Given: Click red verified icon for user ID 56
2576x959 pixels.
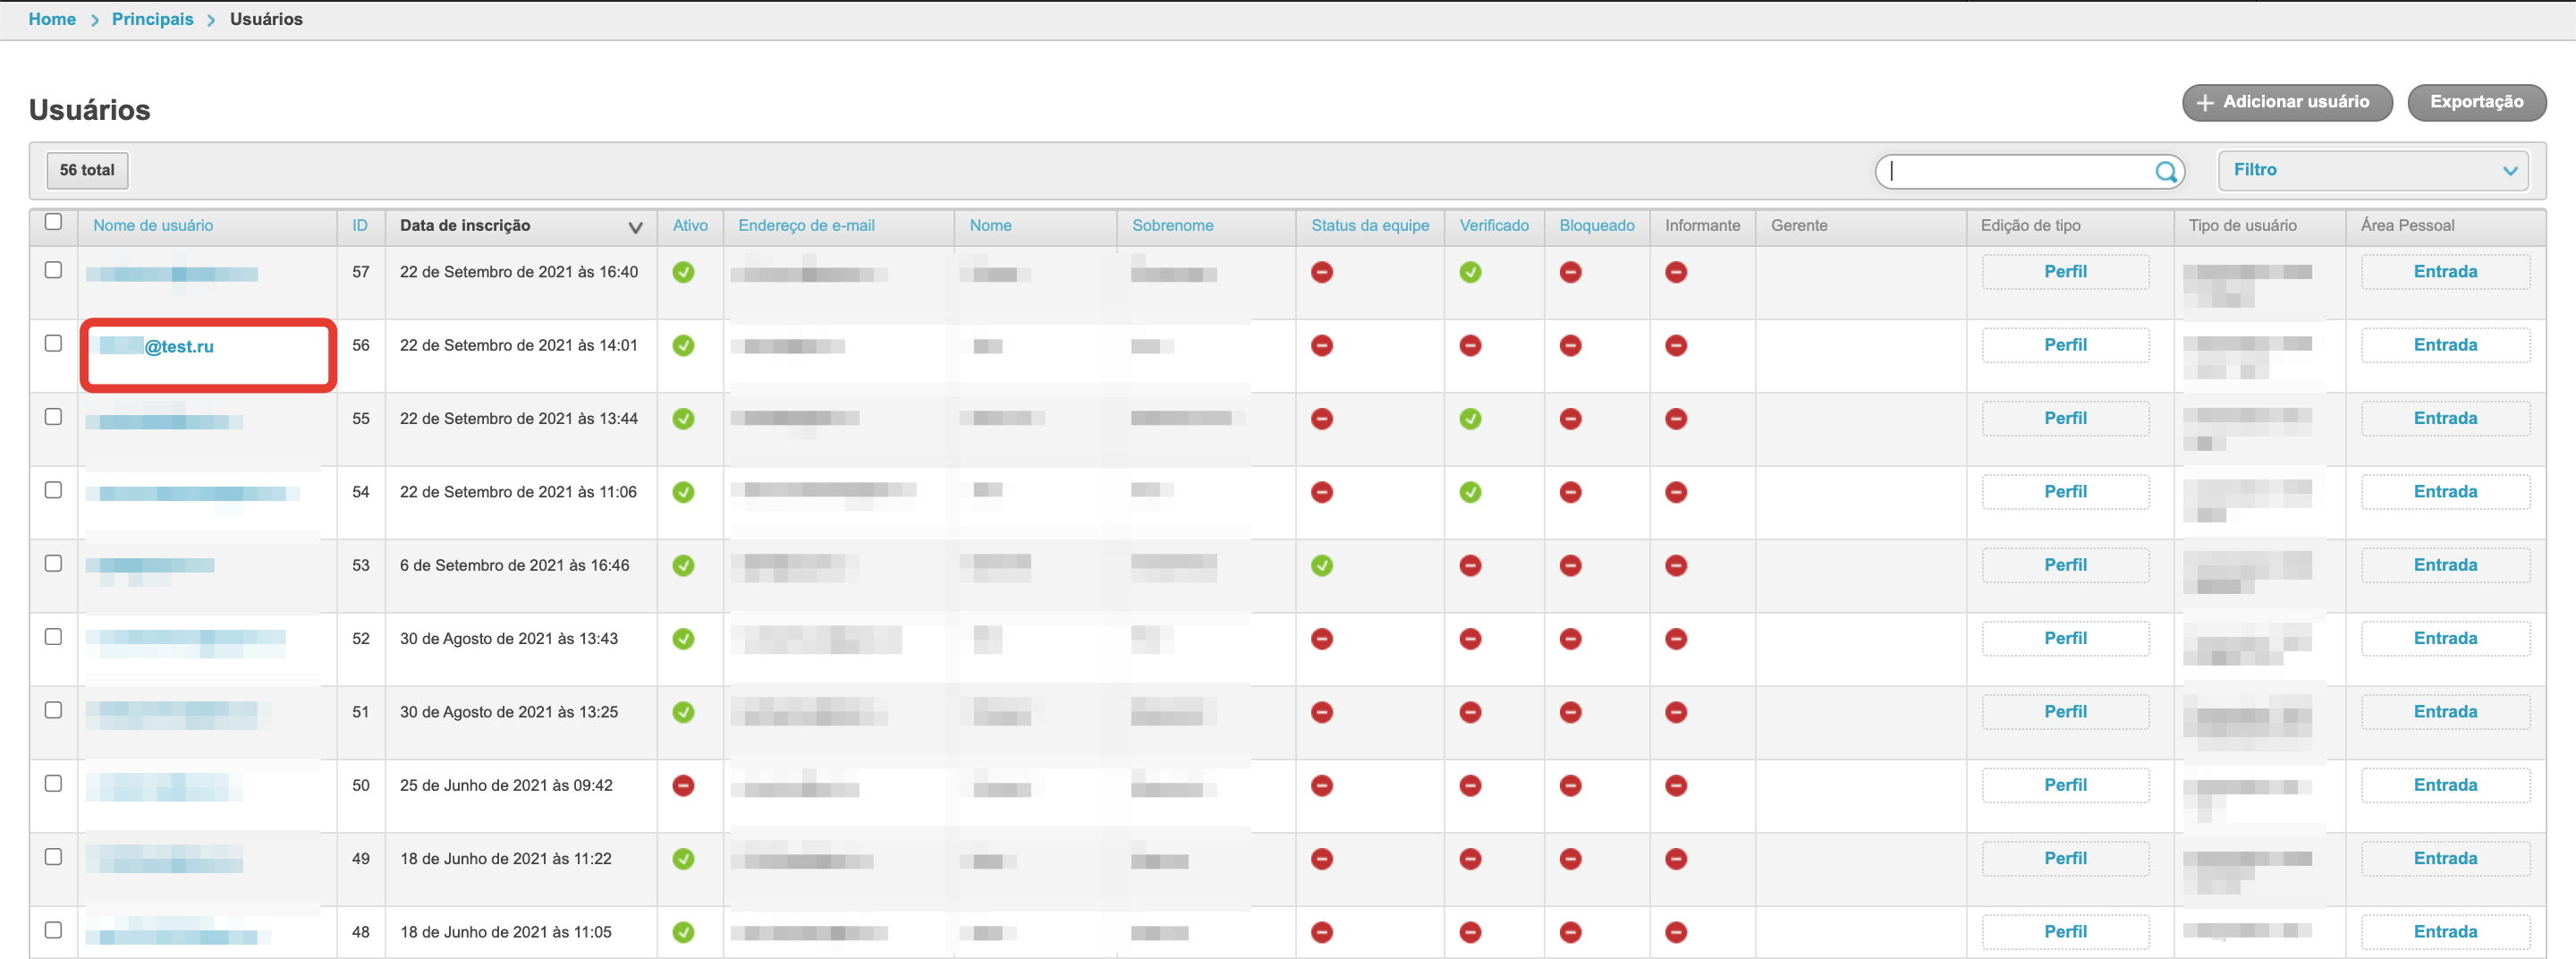Looking at the screenshot, I should (x=1469, y=346).
